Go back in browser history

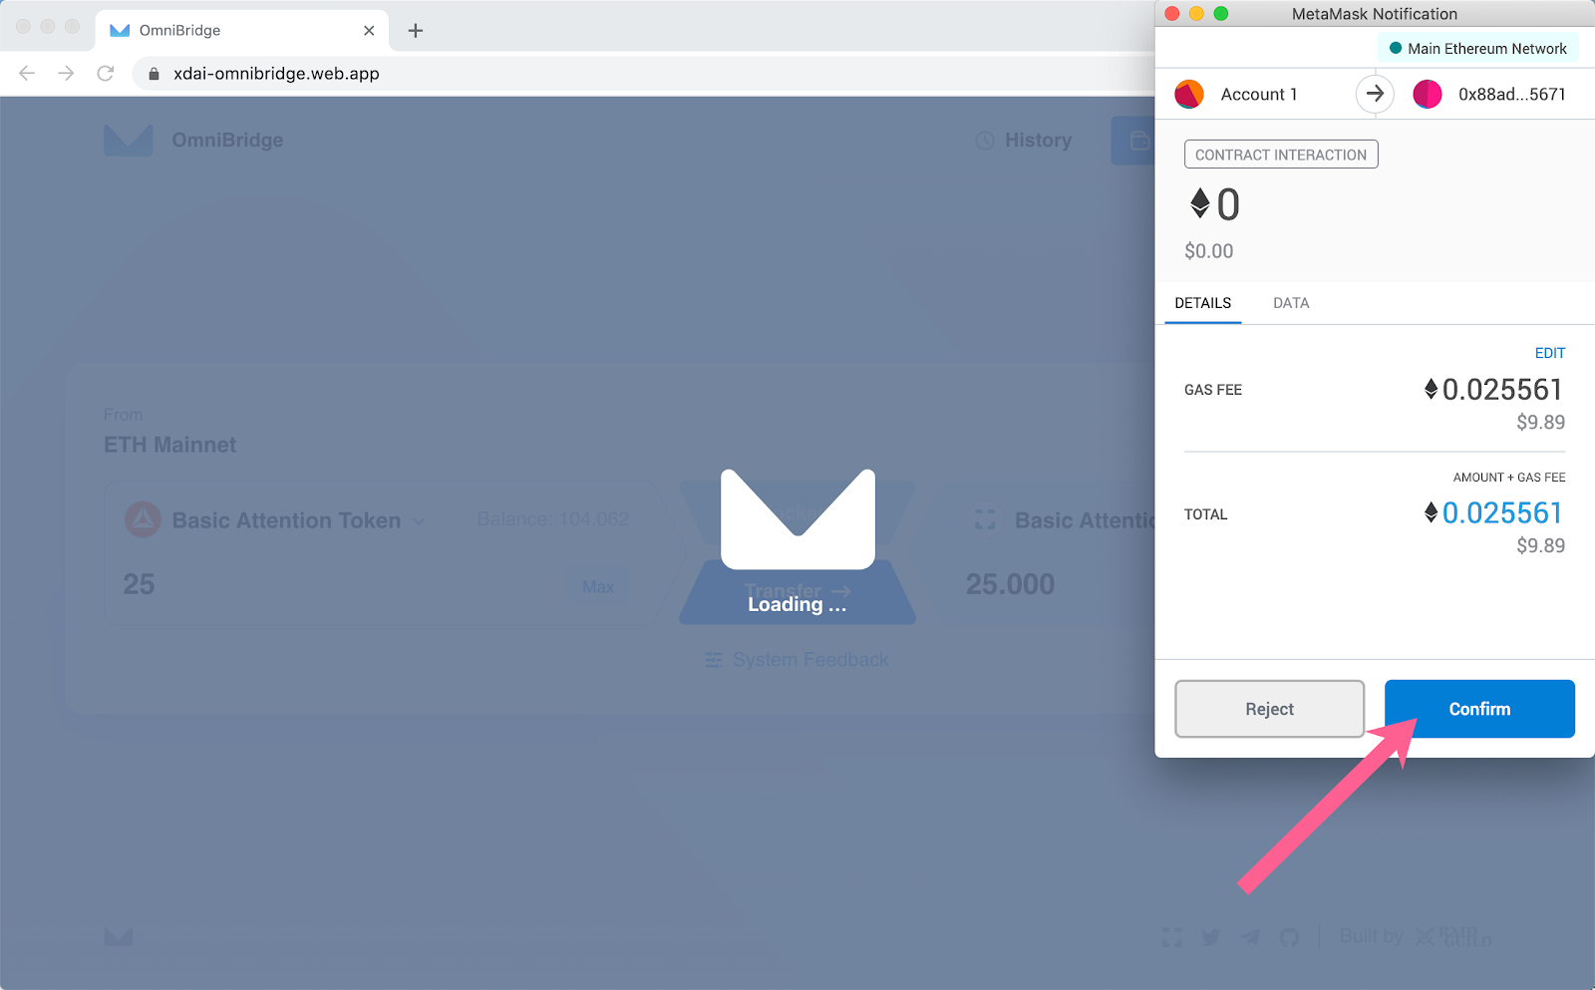tap(27, 73)
